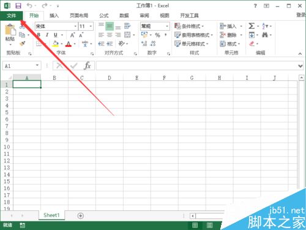Open the font color dropdown arrow
Viewport: 306px width, 230px height.
tap(75, 44)
